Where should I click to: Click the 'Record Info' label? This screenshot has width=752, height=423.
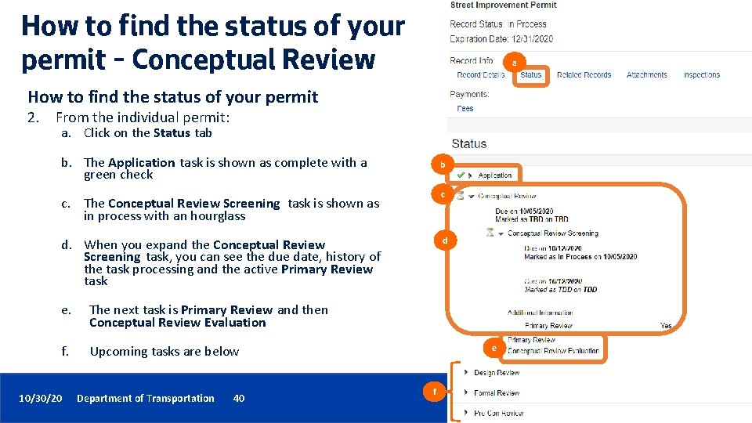pyautogui.click(x=472, y=60)
